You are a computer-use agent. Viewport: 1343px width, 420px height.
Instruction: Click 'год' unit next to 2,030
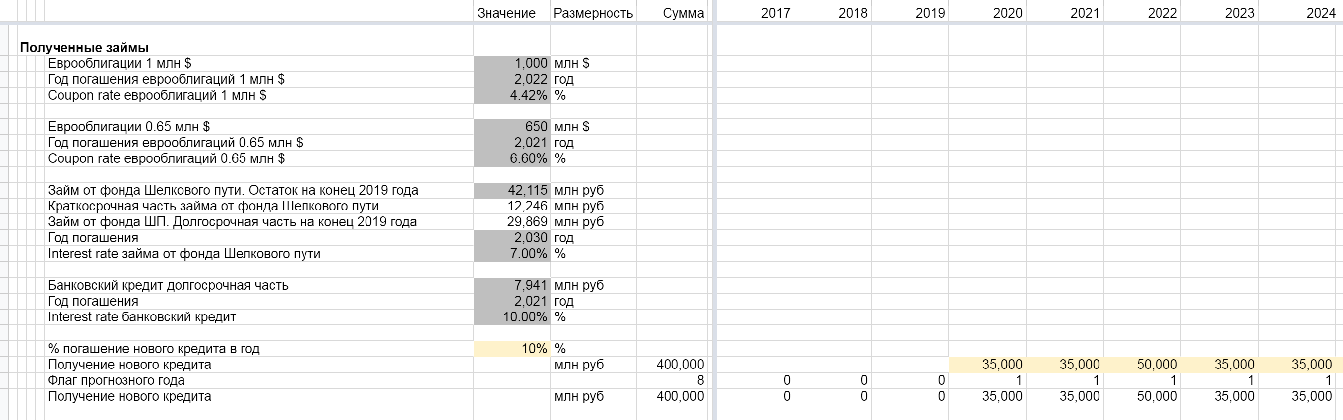564,238
